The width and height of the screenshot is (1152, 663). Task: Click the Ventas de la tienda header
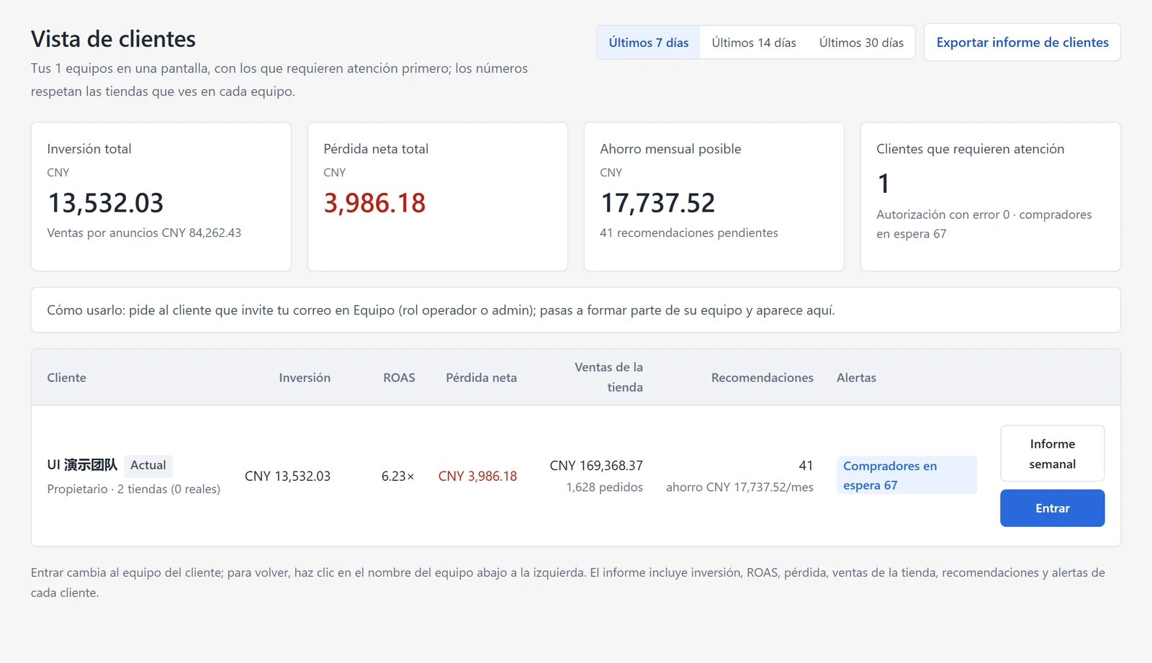[x=608, y=377]
